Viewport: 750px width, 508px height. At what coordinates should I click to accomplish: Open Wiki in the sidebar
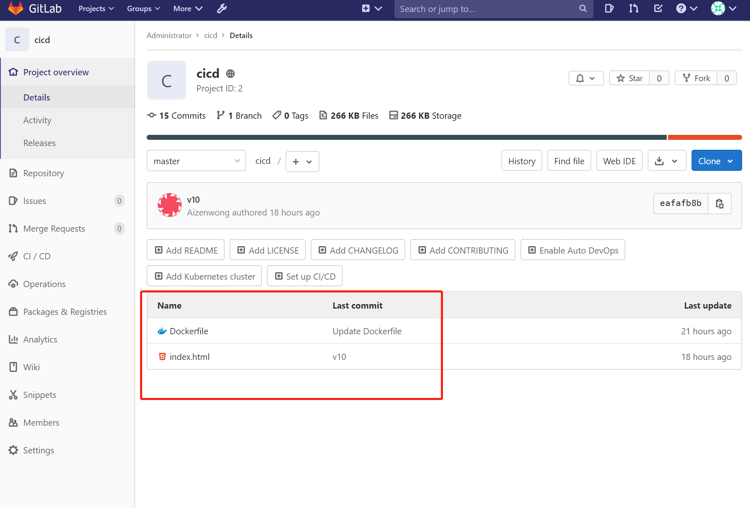pyautogui.click(x=68, y=367)
